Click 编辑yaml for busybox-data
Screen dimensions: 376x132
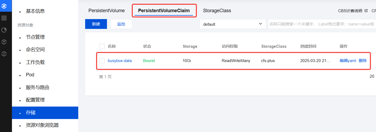348,61
